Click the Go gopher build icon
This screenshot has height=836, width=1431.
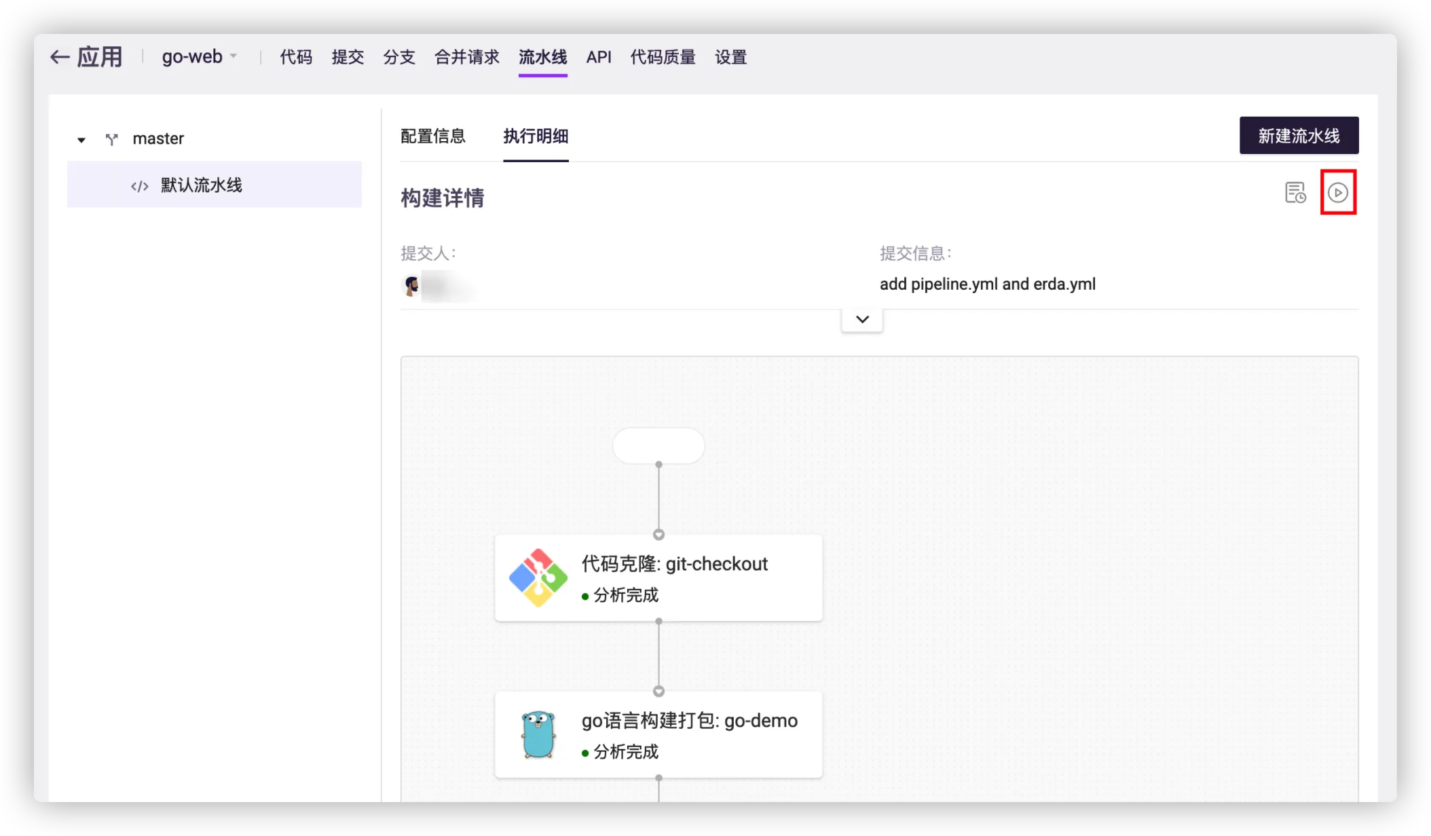(538, 734)
